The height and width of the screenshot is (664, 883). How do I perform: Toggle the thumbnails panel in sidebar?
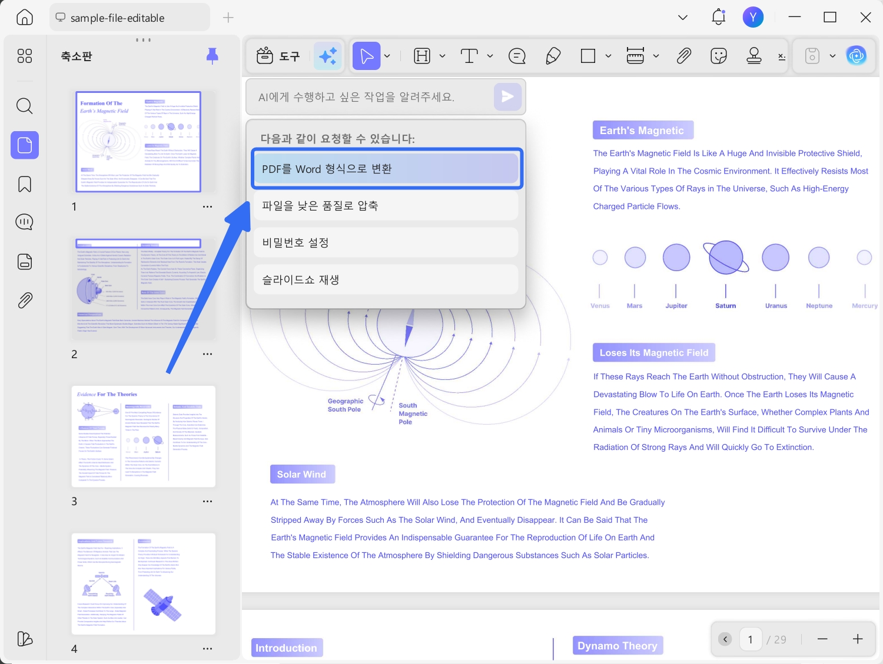(x=25, y=145)
